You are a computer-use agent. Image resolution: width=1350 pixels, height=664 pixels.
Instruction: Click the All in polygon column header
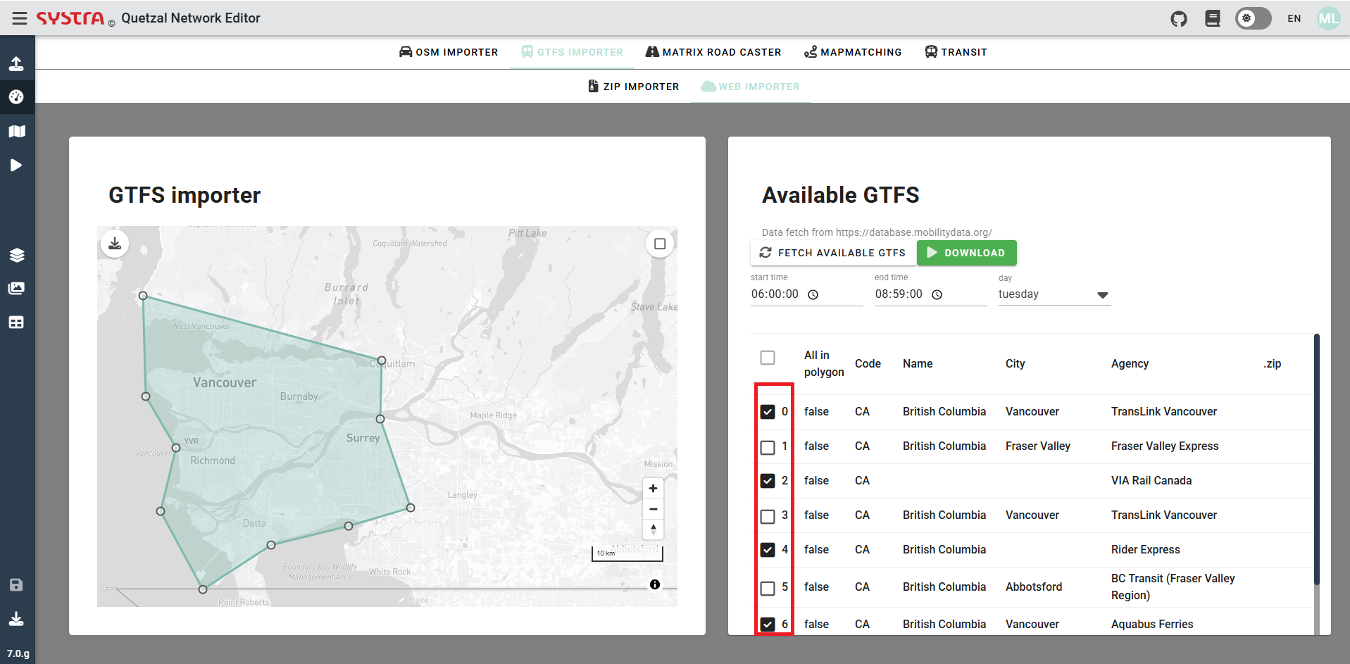(824, 363)
